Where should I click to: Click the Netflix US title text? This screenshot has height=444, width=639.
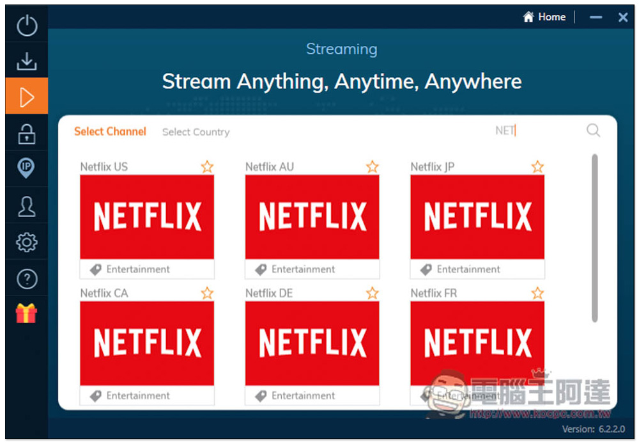tap(104, 166)
